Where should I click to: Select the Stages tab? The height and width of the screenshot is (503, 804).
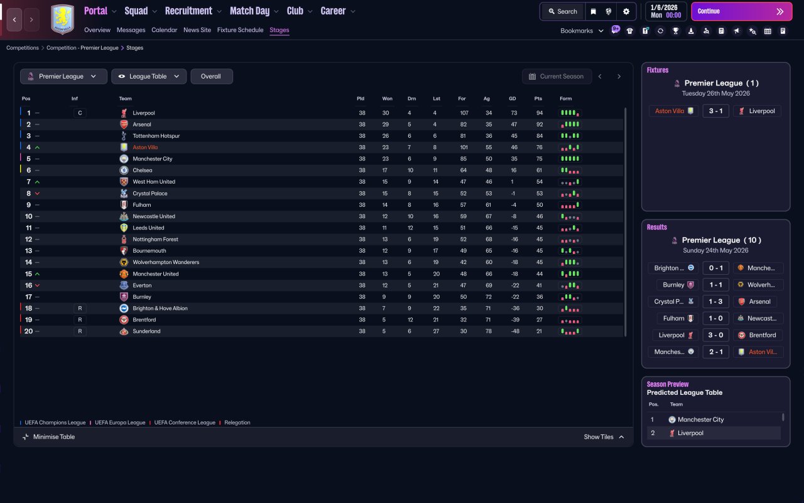pos(280,30)
